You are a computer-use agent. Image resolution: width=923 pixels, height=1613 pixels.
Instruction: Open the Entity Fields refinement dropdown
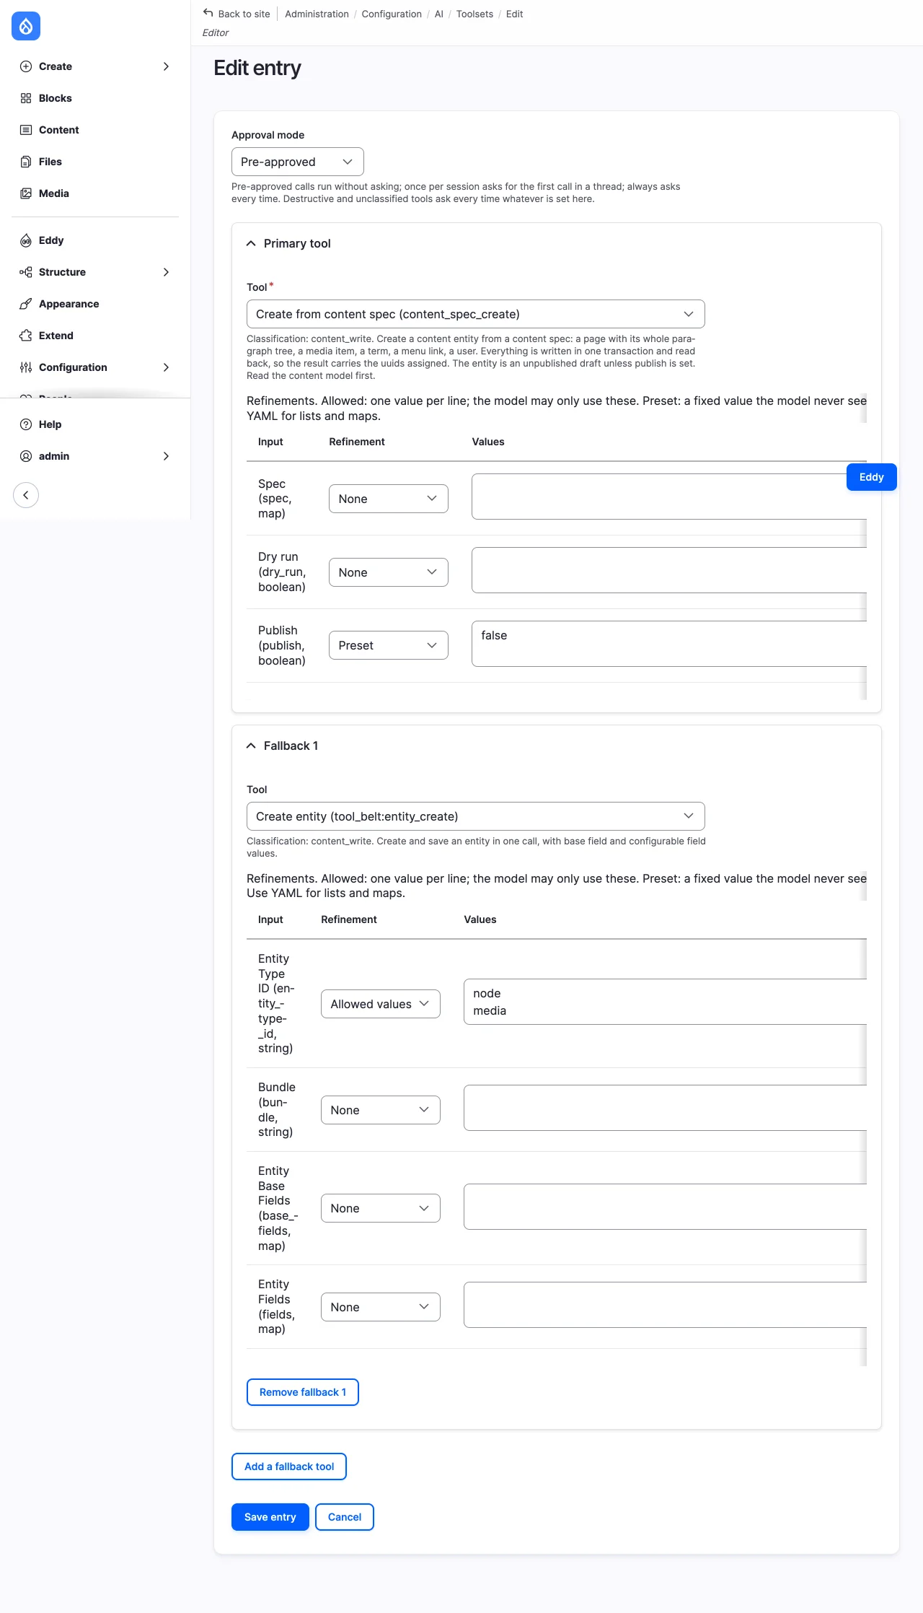click(380, 1307)
